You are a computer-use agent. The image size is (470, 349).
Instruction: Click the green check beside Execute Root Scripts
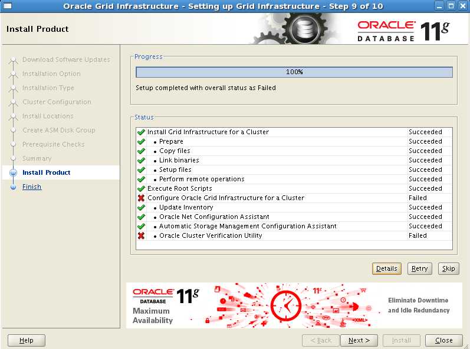pos(141,188)
